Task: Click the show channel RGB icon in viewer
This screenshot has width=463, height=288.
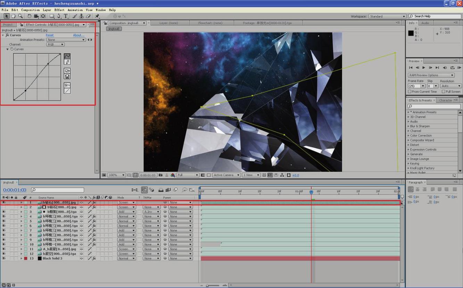Action: coord(173,175)
